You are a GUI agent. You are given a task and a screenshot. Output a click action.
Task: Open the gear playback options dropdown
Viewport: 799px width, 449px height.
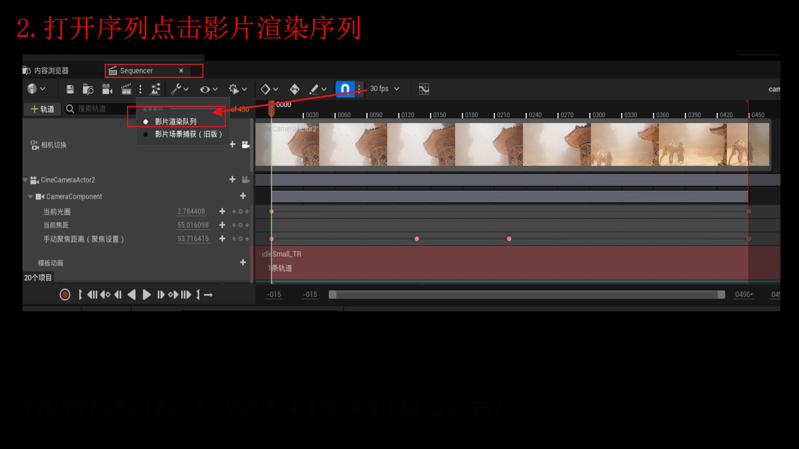click(238, 89)
